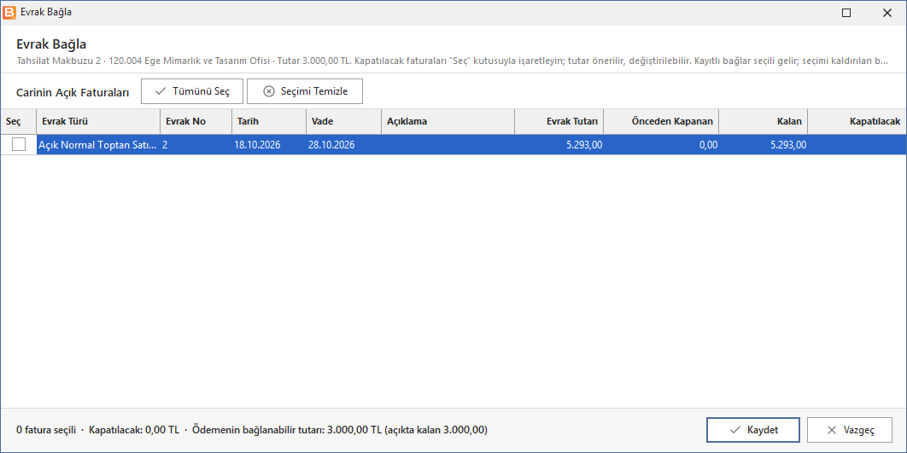
Task: Tick the Seç checkbox for invoice 2
Action: click(19, 144)
